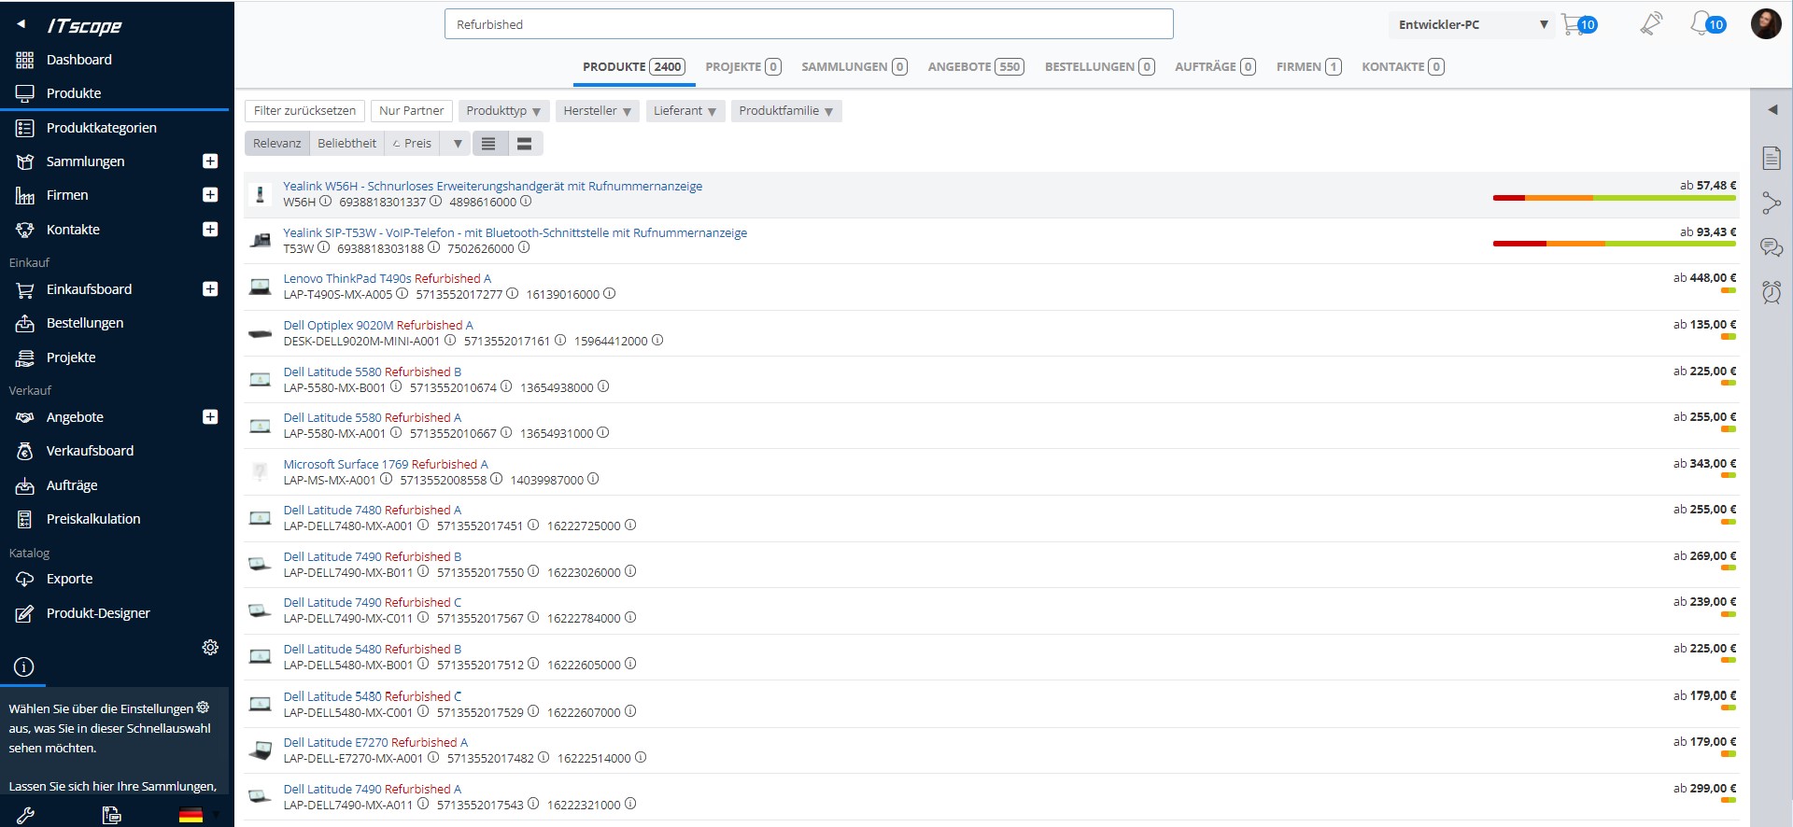Open the Produkttyp filter dropdown
This screenshot has height=827, width=1793.
[503, 111]
